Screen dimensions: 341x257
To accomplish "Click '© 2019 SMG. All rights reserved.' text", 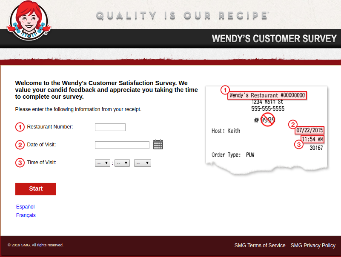I will point(35,245).
